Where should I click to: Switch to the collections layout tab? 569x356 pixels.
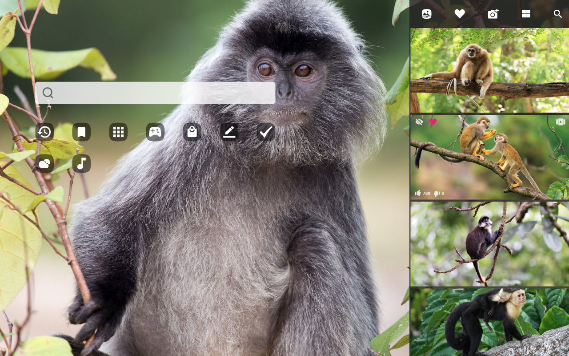(x=526, y=14)
